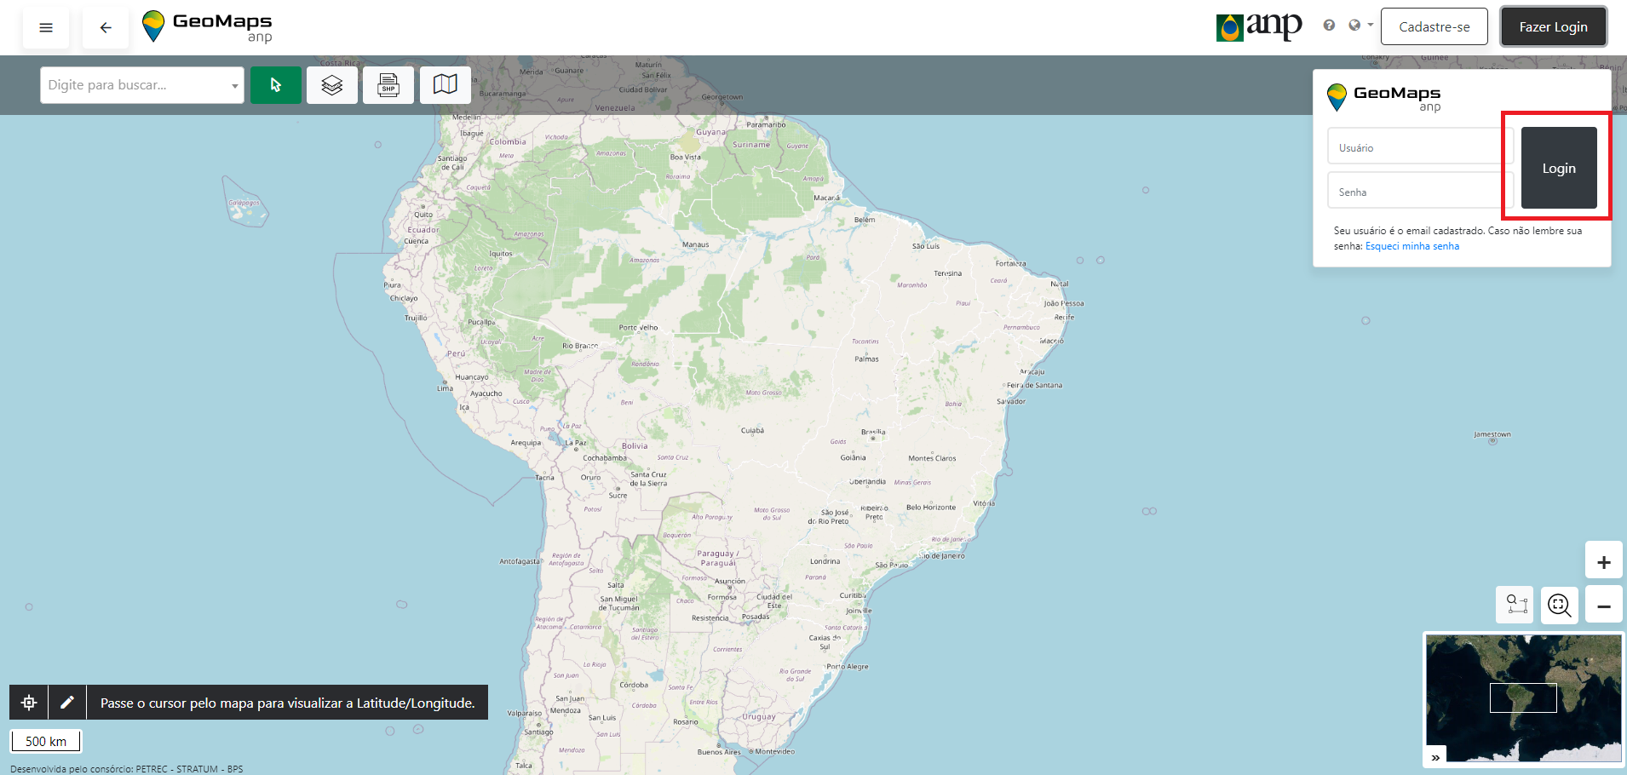1627x775 pixels.
Task: Click the Cadastre-se button
Action: 1434,26
